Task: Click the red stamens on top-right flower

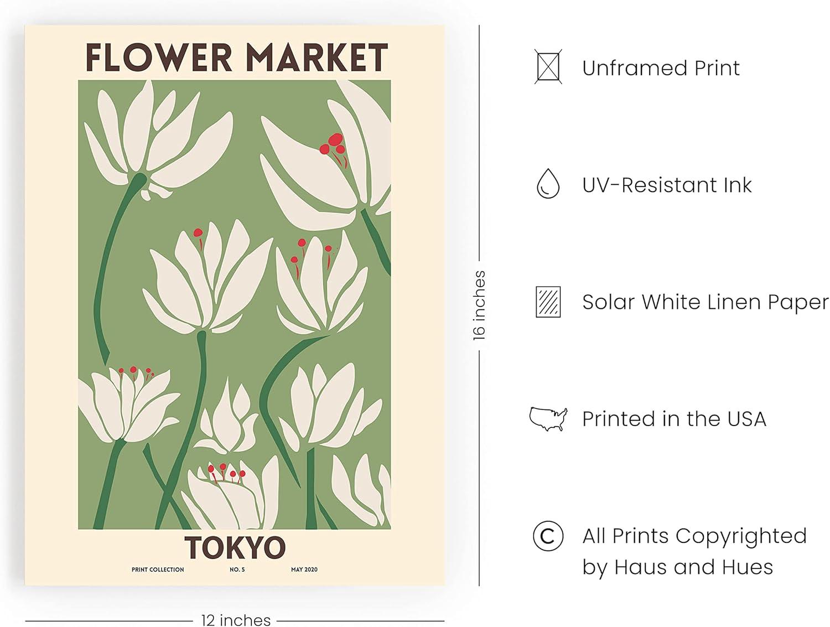Action: click(334, 144)
